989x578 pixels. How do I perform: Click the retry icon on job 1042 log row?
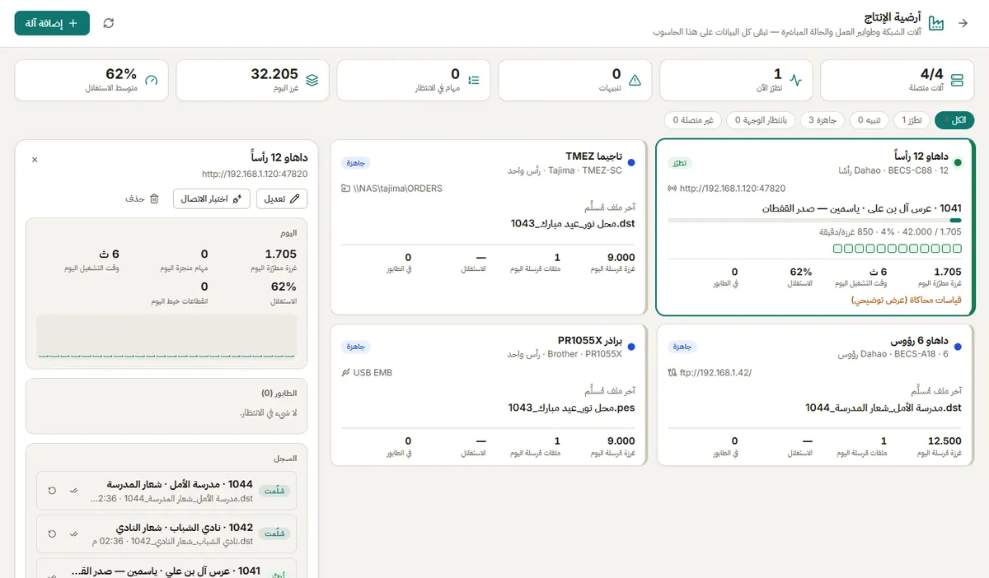52,534
